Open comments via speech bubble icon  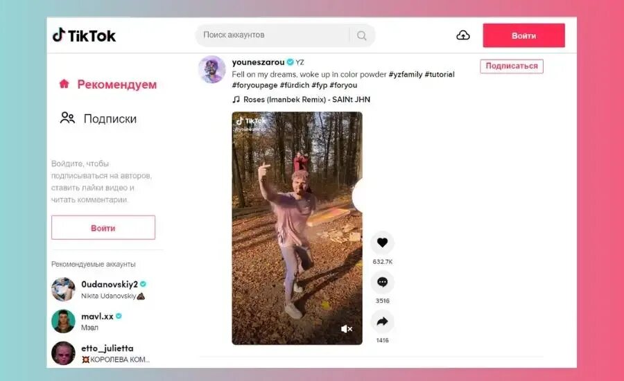click(382, 282)
